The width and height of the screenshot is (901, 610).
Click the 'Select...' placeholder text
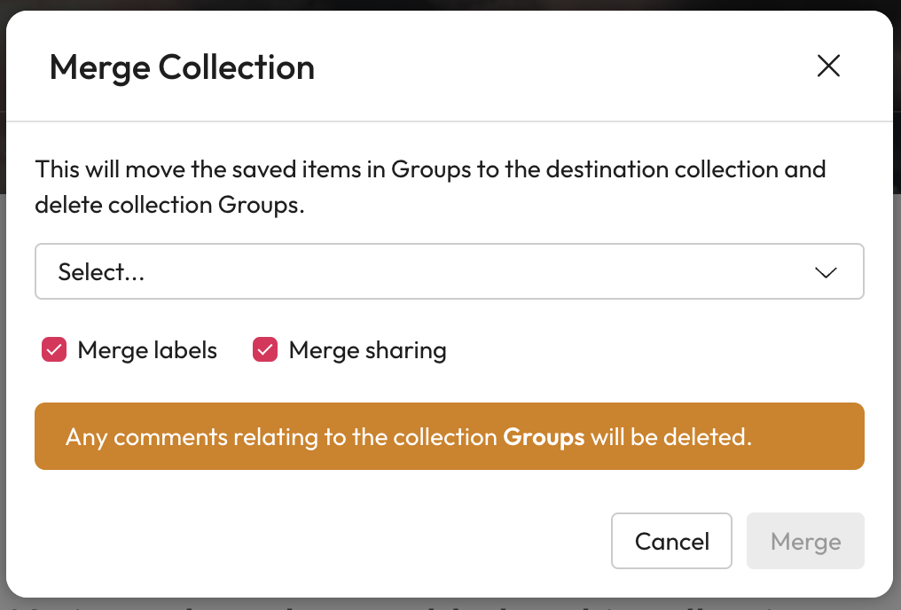pyautogui.click(x=101, y=272)
